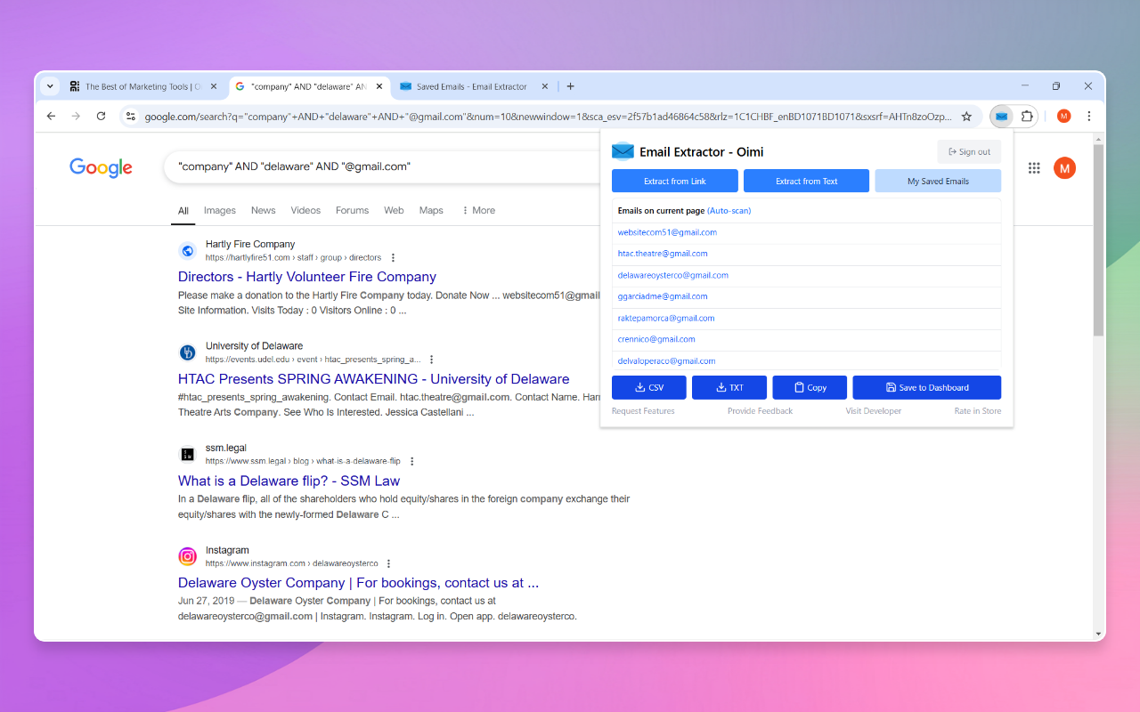The height and width of the screenshot is (712, 1140).
Task: Click the browser address bar URL
Action: coord(548,117)
